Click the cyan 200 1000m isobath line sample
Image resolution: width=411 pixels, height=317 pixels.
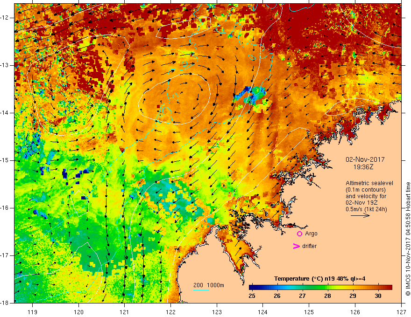pos(201,290)
